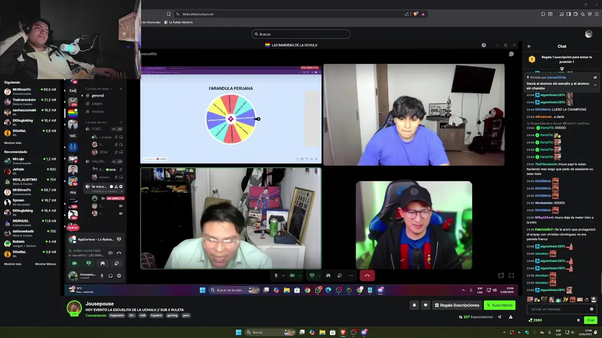Start an activity in call bar
The width and height of the screenshot is (602, 338).
pos(328,276)
